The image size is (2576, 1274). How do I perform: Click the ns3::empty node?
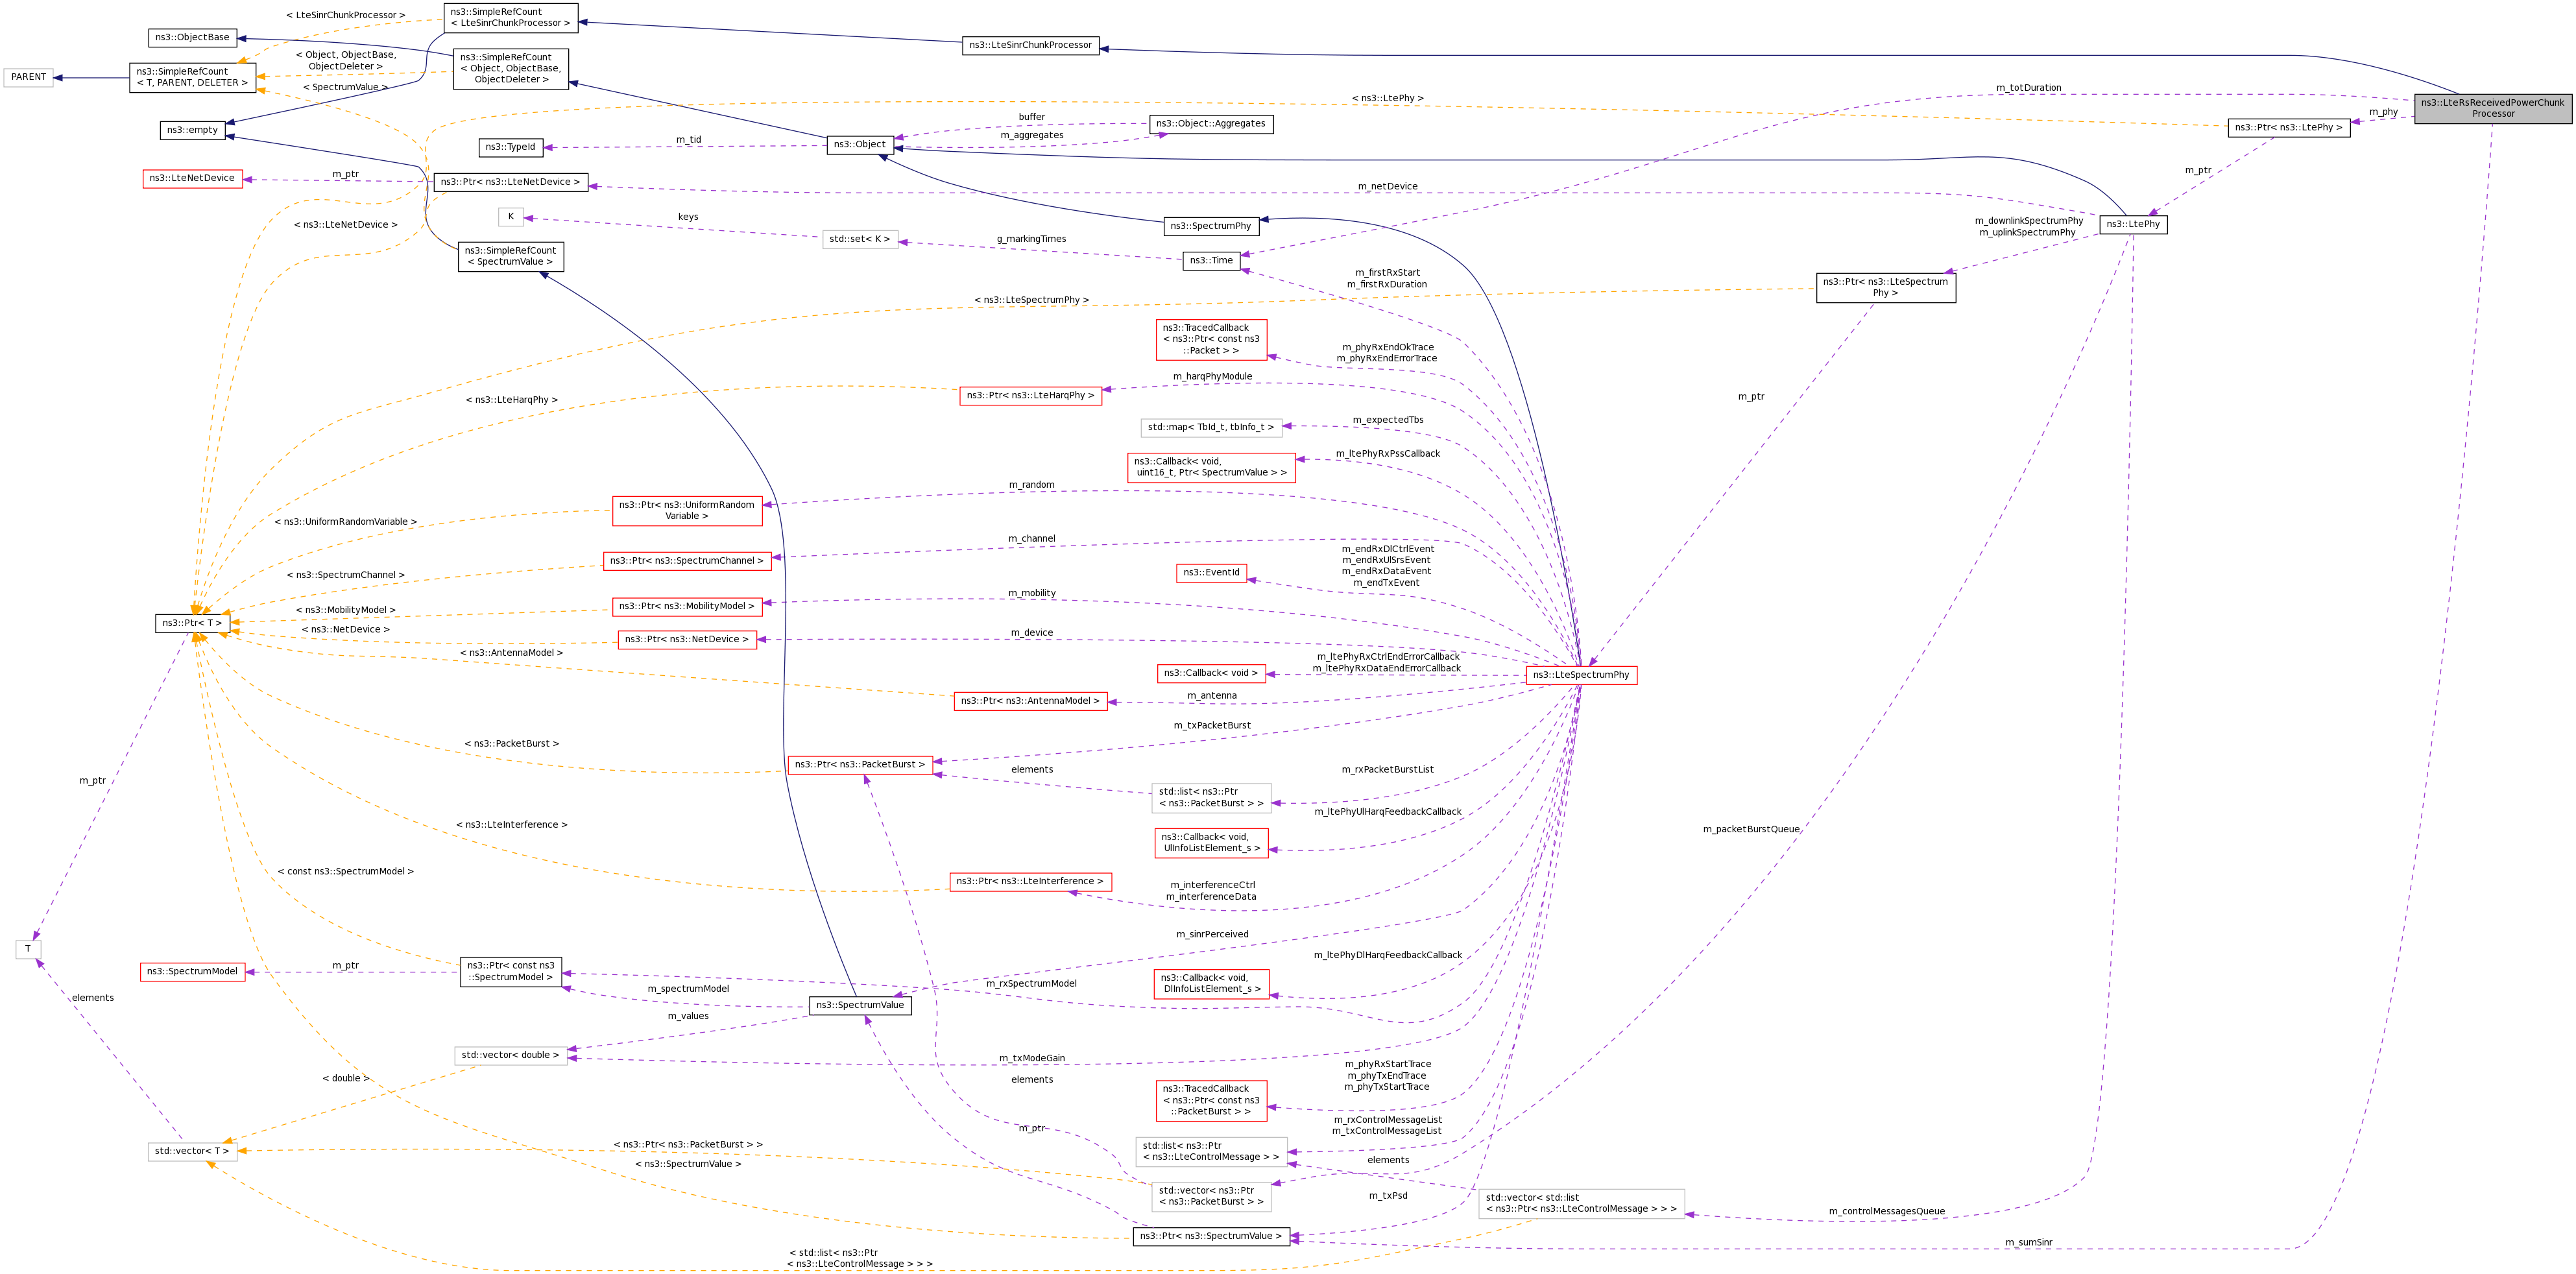click(x=192, y=130)
